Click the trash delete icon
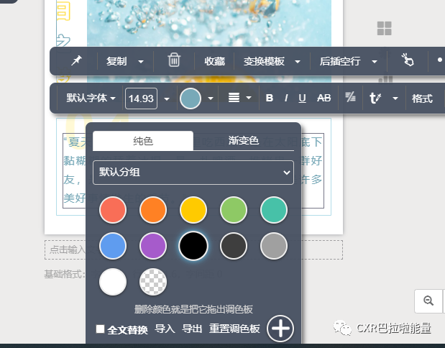 174,60
